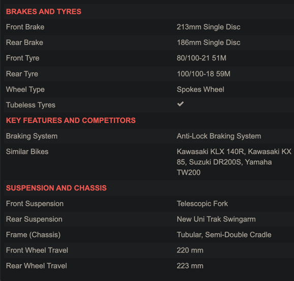
Task: Click the 213mm Single Disc value
Action: click(x=209, y=27)
